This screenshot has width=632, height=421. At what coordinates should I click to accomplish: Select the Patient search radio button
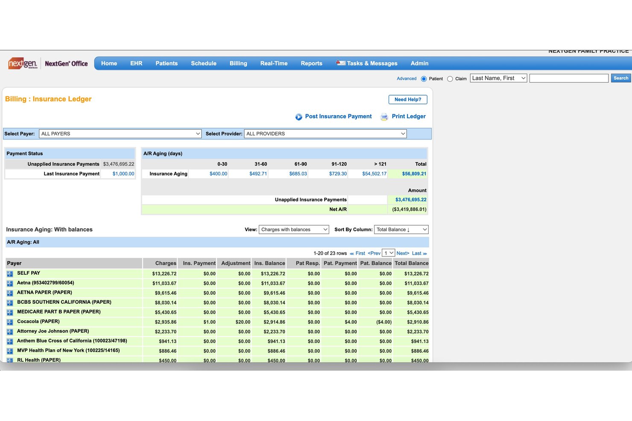click(x=424, y=79)
